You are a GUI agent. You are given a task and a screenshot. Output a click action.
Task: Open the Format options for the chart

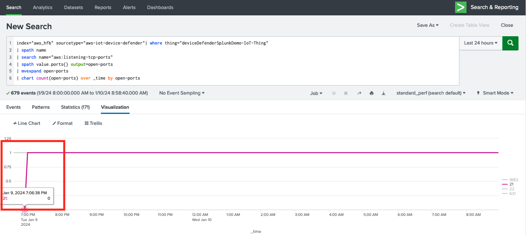(x=62, y=123)
